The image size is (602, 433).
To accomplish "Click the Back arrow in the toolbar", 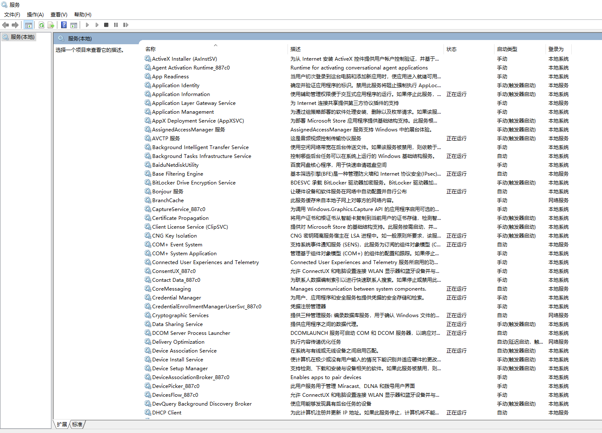I will 5,25.
